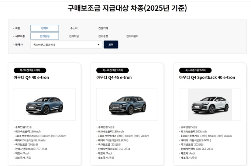Click the 409km range line on the Sportback card
The width and height of the screenshot is (251, 166).
pyautogui.click(x=206, y=136)
